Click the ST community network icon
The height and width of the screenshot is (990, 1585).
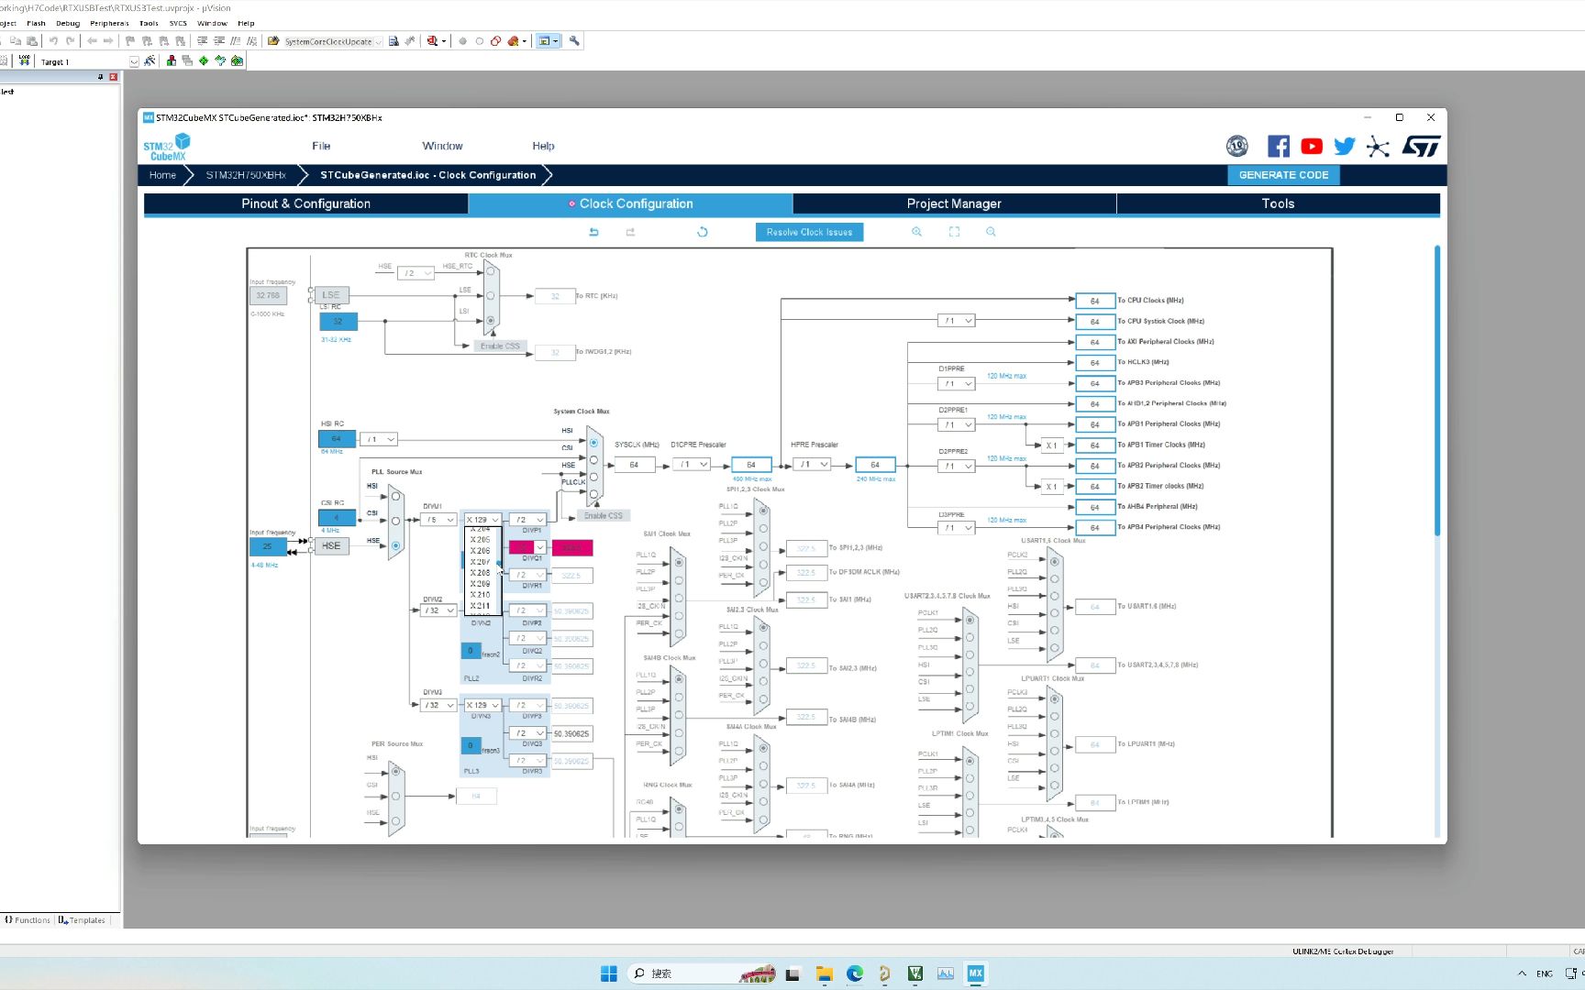point(1378,147)
